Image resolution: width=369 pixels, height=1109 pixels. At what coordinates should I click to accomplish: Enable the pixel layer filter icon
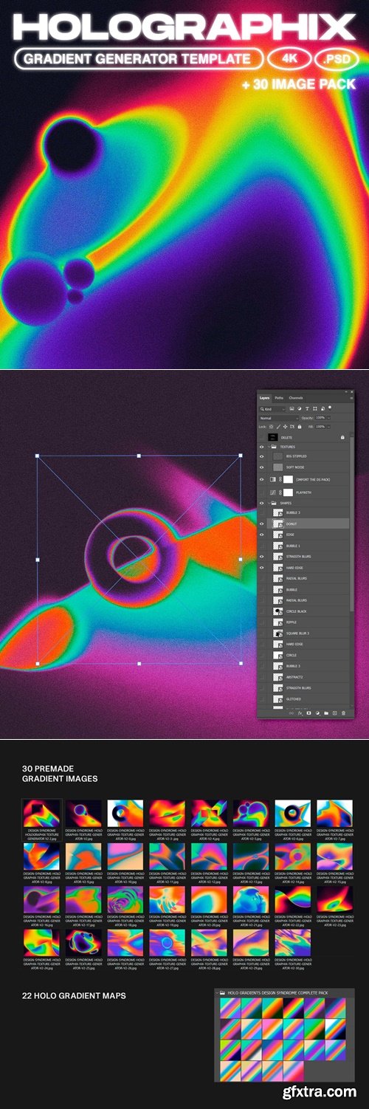[292, 409]
